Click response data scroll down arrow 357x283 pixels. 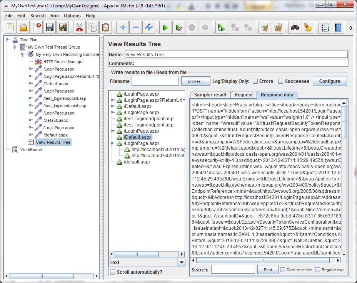(x=344, y=254)
